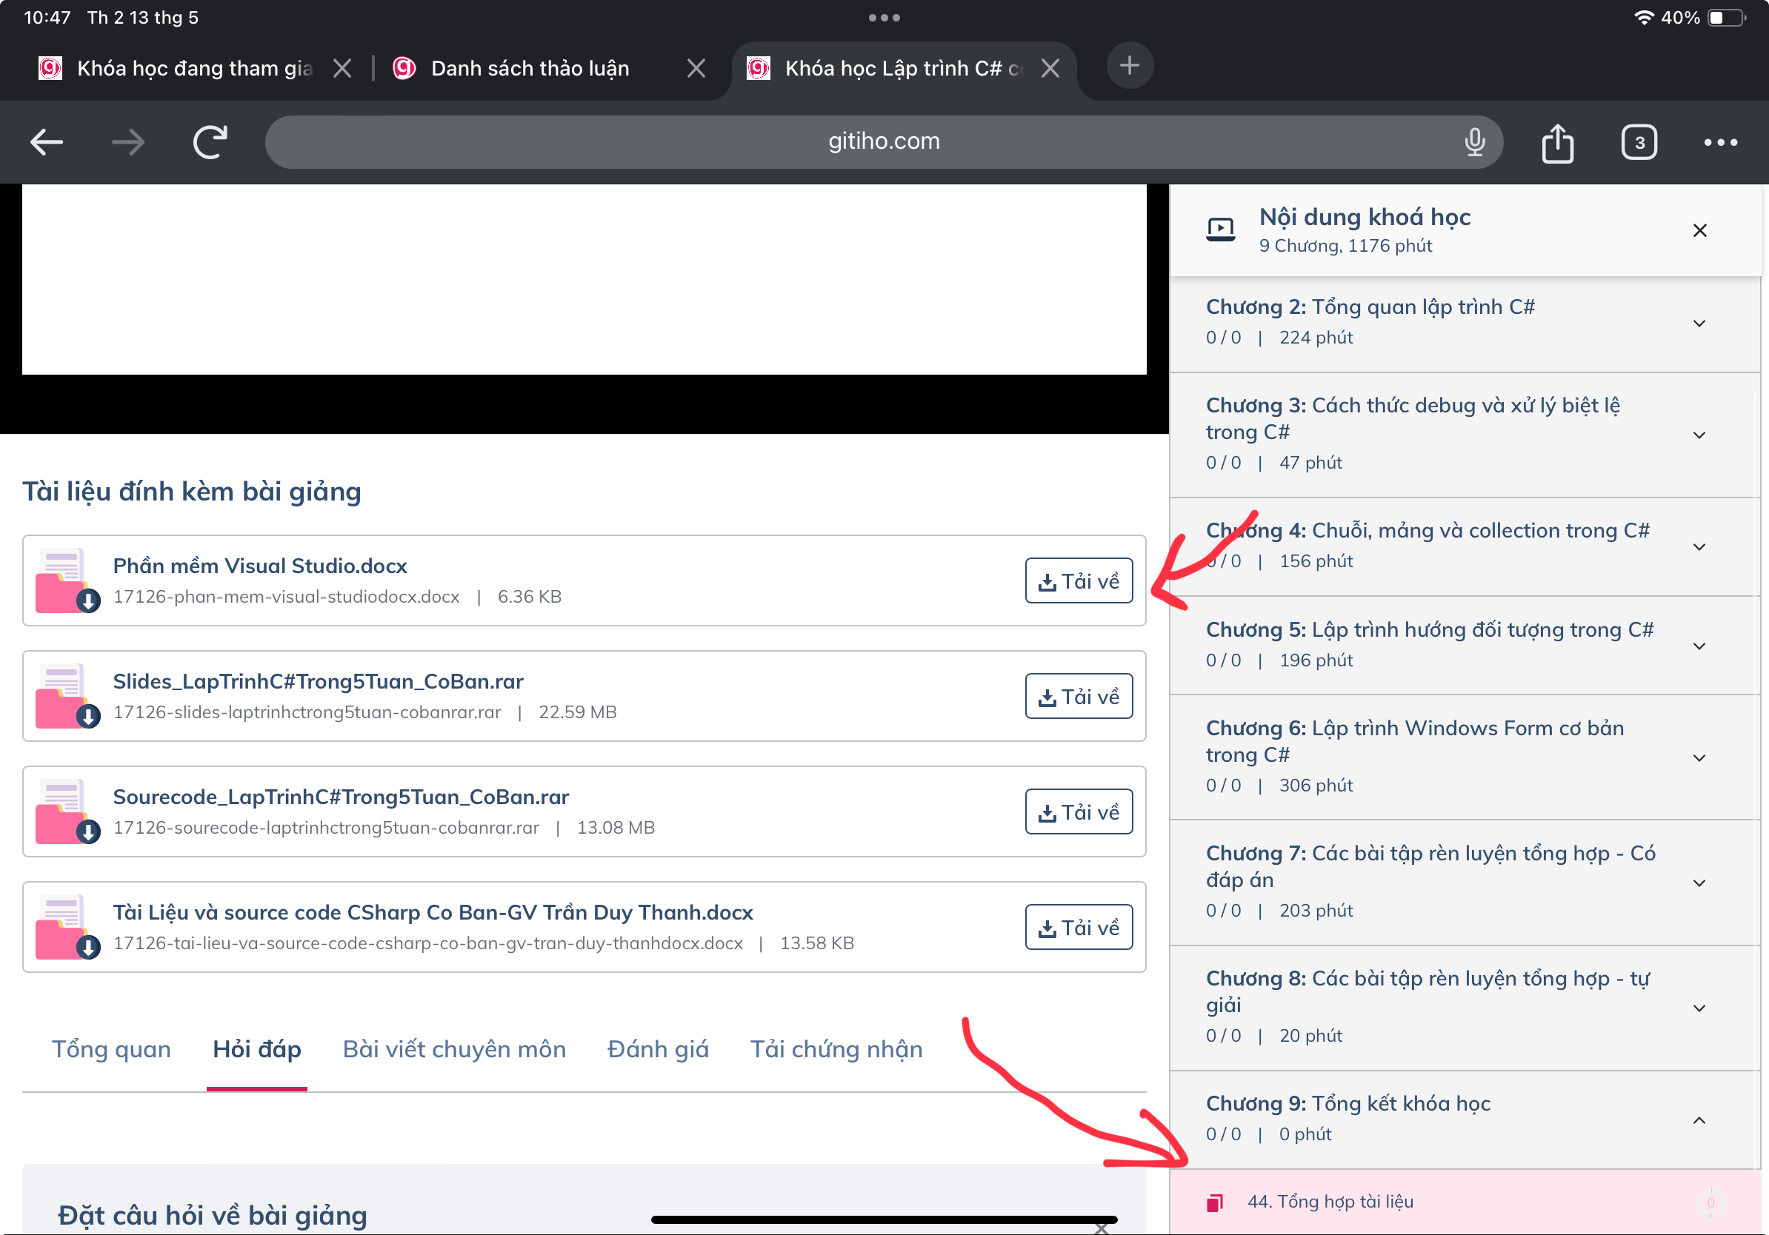
Task: Switch to the Tổng quan tab
Action: (x=111, y=1048)
